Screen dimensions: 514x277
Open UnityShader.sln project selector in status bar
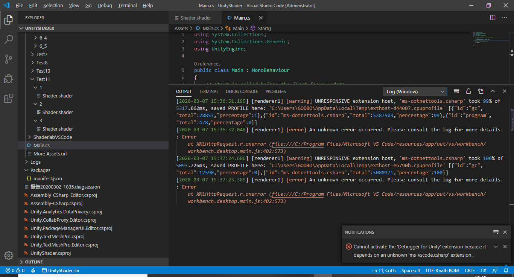point(61,270)
